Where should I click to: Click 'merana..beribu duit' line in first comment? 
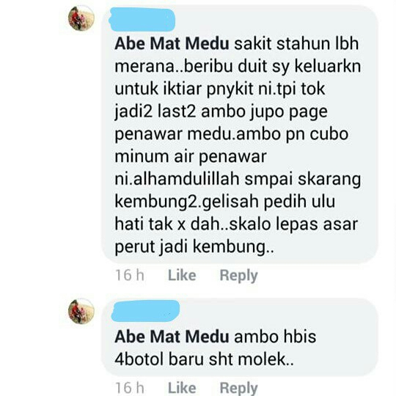pyautogui.click(x=191, y=67)
